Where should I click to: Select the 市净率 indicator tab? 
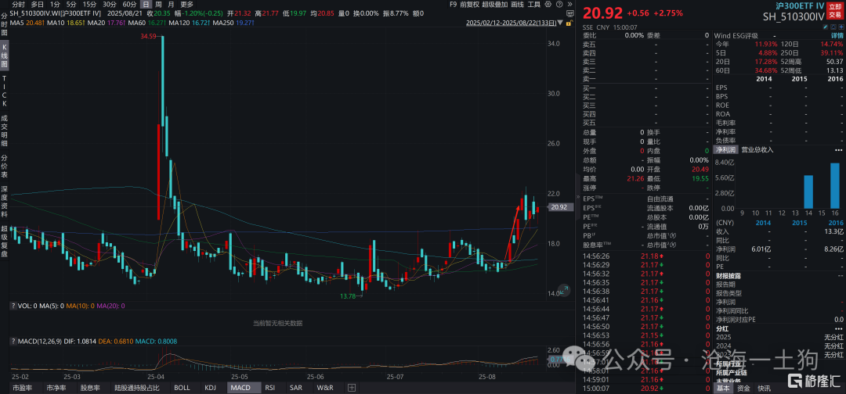click(56, 388)
